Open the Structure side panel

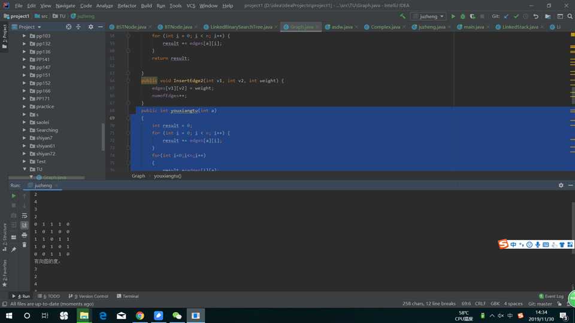(5, 237)
